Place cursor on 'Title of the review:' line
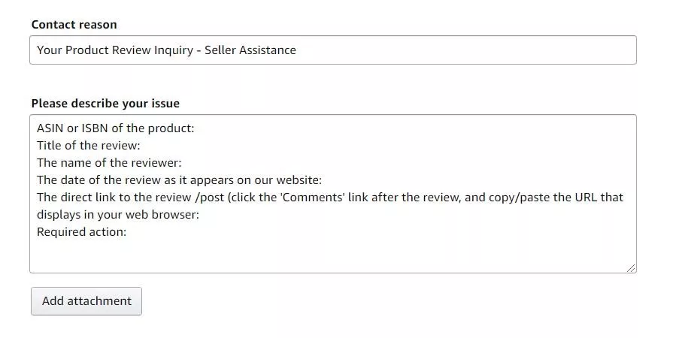679x338 pixels. point(89,146)
